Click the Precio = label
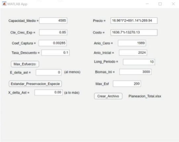This screenshot has width=179, height=142. click(x=99, y=21)
